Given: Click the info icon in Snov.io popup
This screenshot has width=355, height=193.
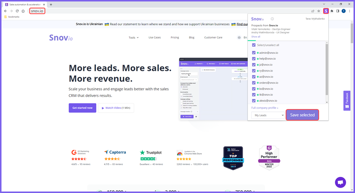Looking at the screenshot, I should (x=272, y=19).
